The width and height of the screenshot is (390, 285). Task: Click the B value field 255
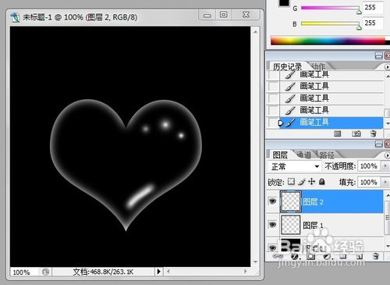[x=372, y=23]
